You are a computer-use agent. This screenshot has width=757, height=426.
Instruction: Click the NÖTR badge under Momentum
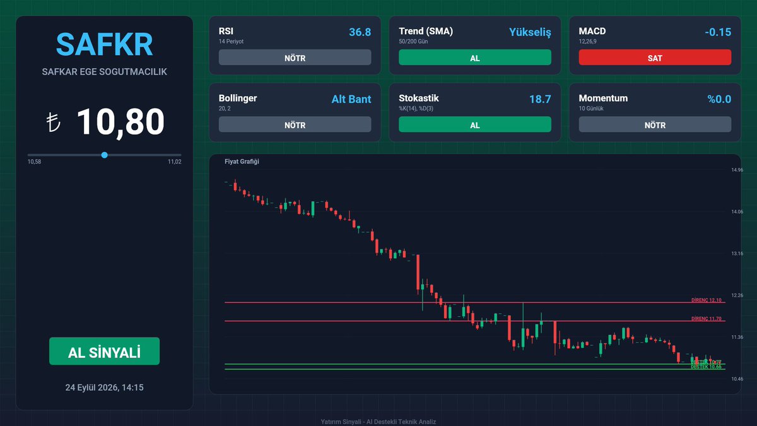click(655, 124)
